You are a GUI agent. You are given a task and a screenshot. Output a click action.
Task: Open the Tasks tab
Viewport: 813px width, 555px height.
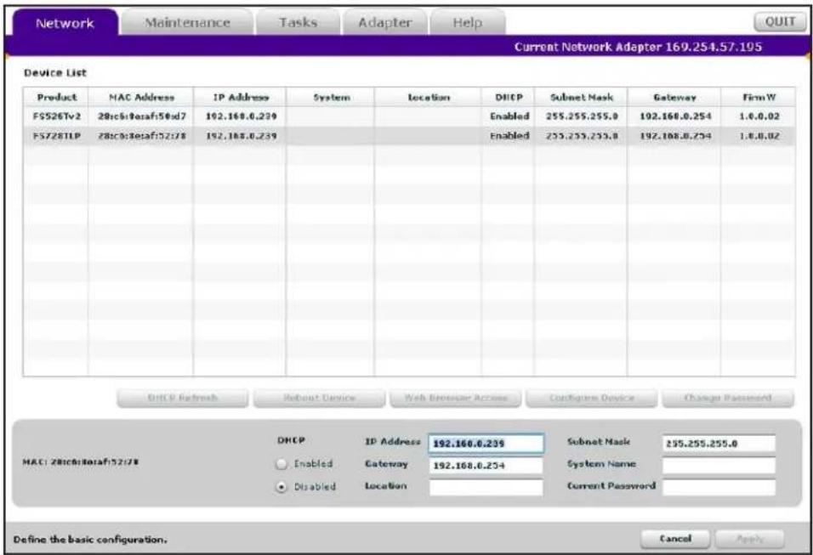(298, 23)
